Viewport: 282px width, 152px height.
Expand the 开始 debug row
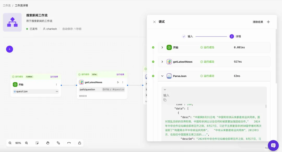[162, 47]
